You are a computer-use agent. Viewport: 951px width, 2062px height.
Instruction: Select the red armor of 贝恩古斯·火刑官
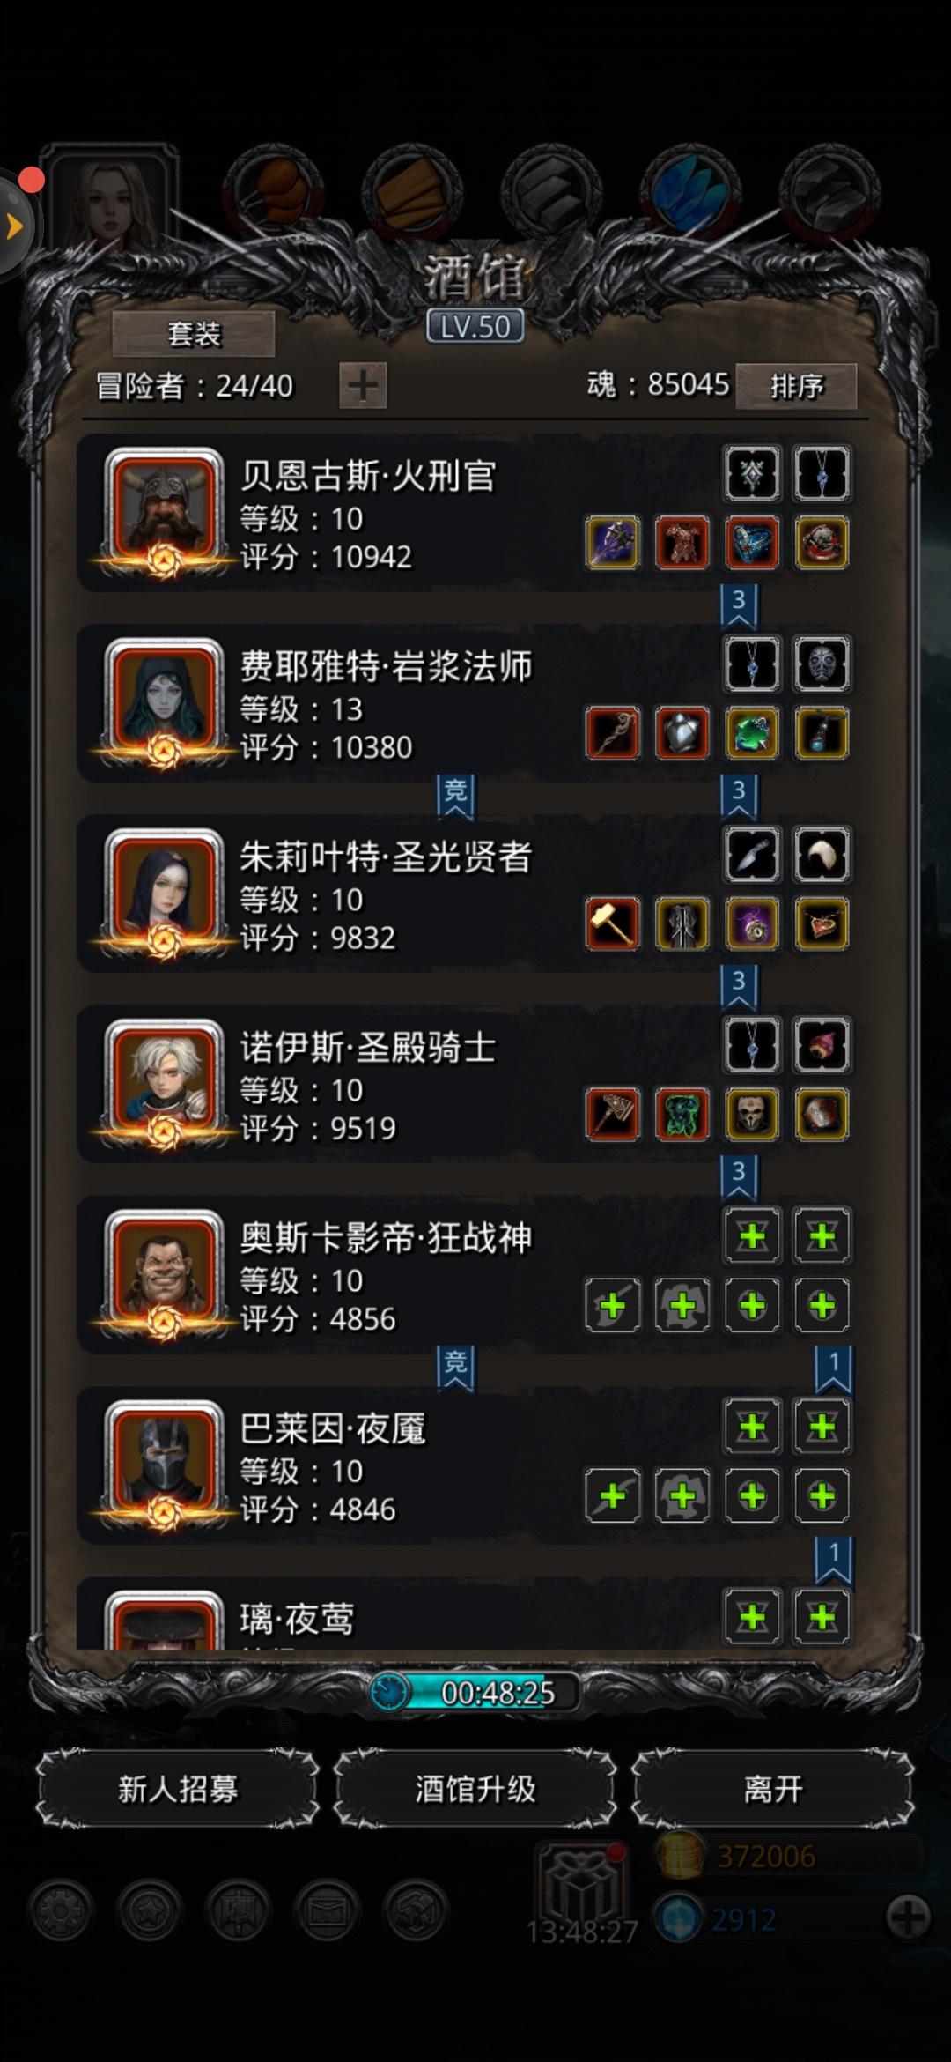tap(682, 543)
